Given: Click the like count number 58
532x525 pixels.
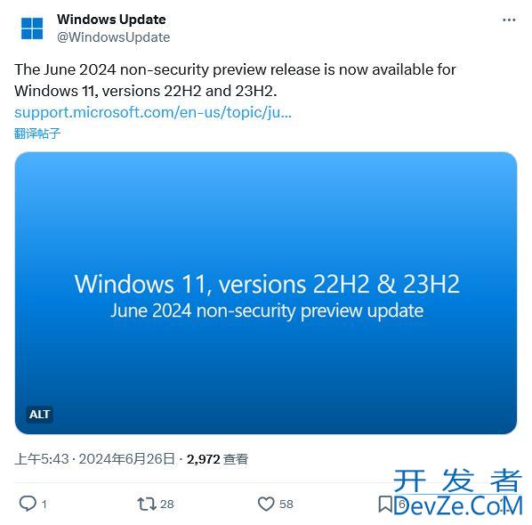Looking at the screenshot, I should pos(286,505).
